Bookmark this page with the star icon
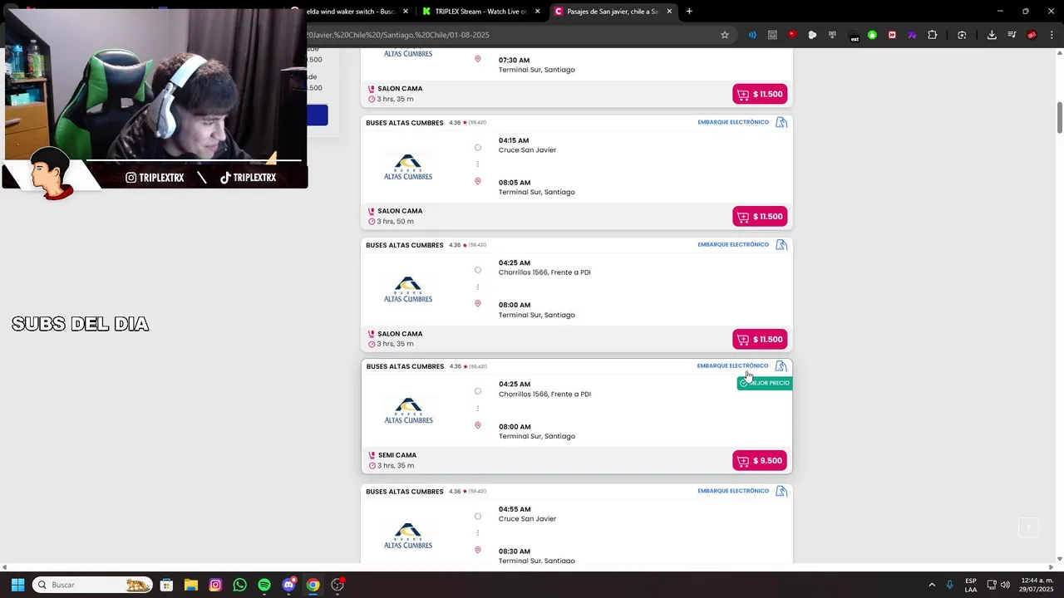 click(725, 35)
